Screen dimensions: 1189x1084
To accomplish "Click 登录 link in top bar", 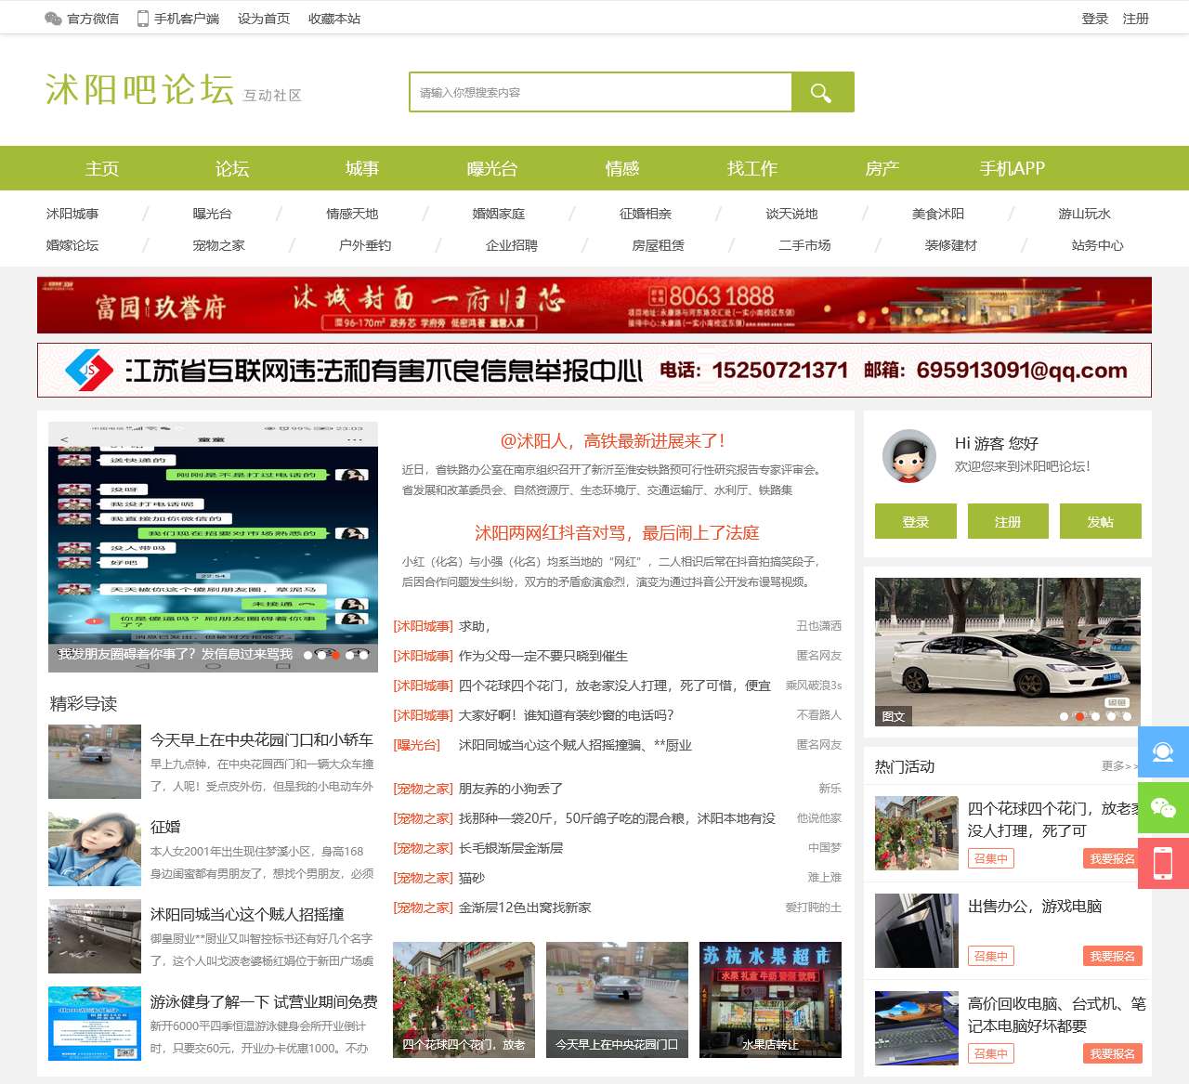I will 1095,19.
